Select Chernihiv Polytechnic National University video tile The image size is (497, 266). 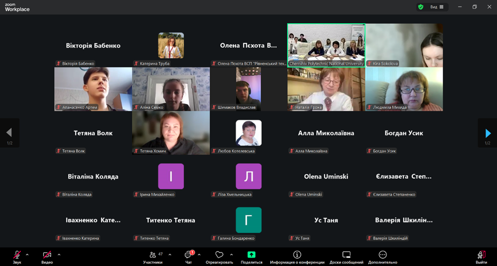click(x=326, y=45)
